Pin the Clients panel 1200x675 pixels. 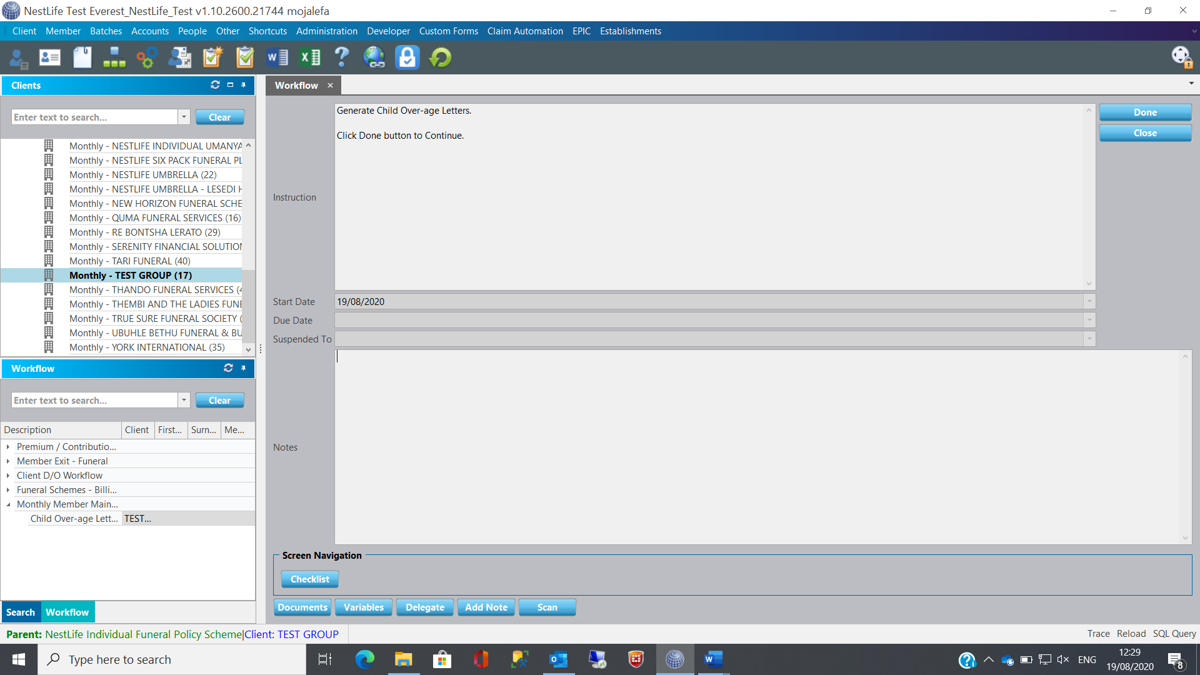(x=244, y=85)
